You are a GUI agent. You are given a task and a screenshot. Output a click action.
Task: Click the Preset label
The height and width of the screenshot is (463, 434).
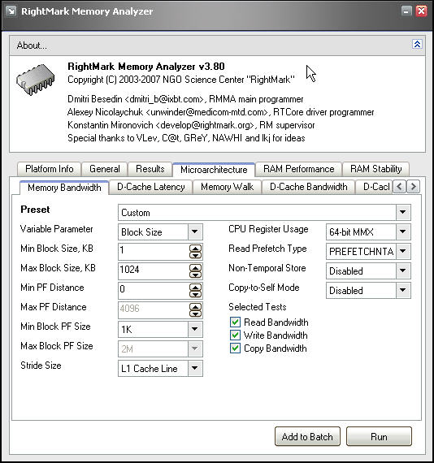click(35, 210)
